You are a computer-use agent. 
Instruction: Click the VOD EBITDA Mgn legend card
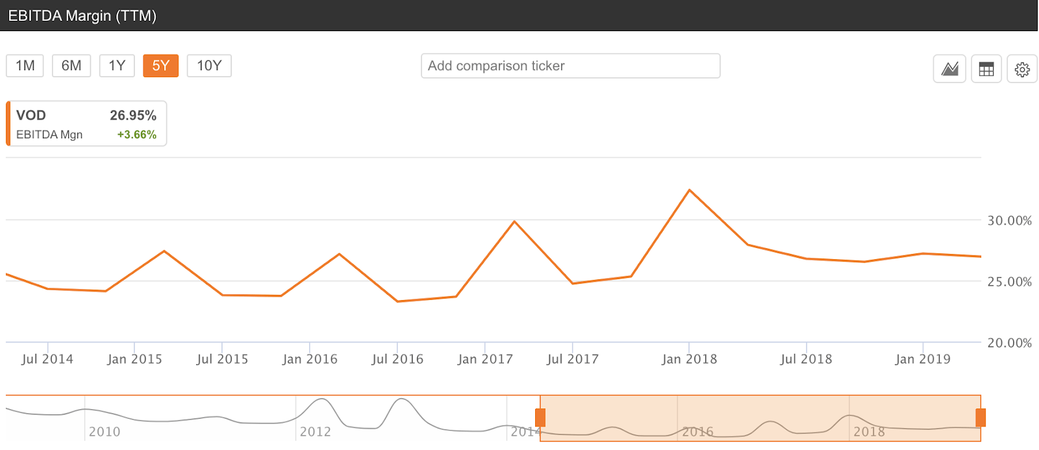coord(86,123)
